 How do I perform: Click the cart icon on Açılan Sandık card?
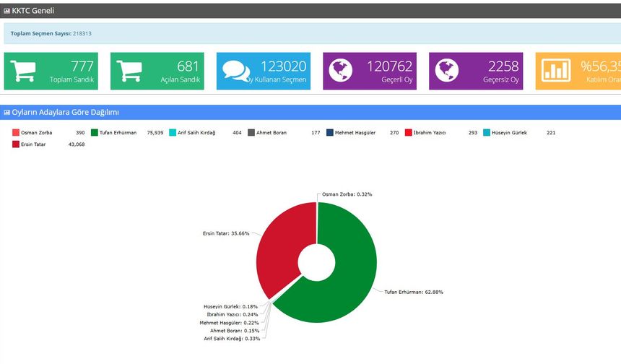131,70
